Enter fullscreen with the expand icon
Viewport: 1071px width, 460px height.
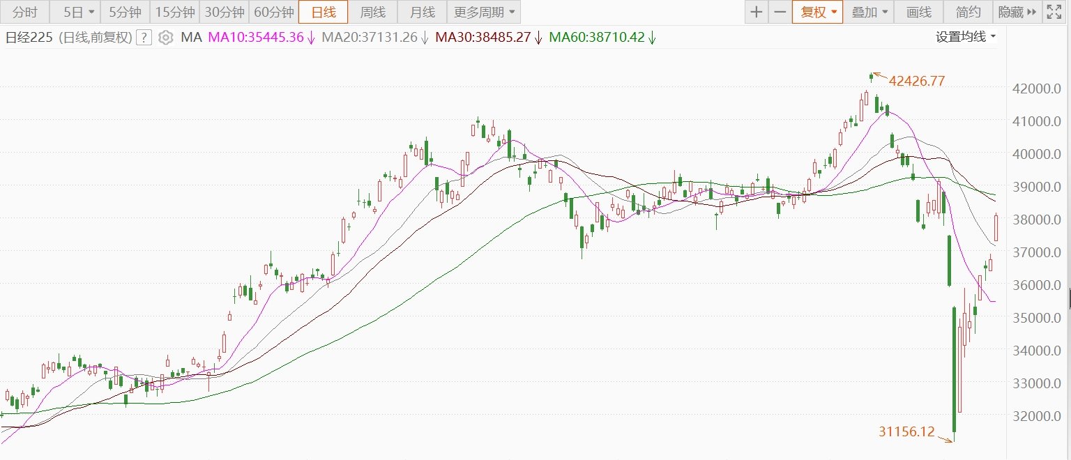click(1053, 12)
